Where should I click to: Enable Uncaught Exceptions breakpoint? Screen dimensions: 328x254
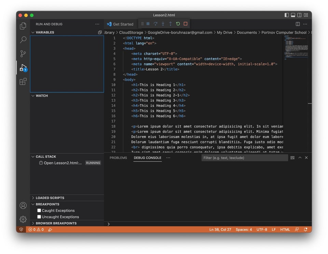click(x=39, y=217)
